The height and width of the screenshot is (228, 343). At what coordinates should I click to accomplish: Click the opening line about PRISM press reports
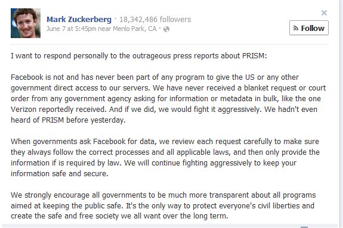[x=138, y=56]
